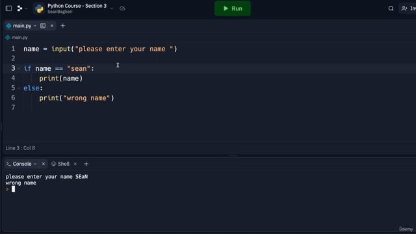
Task: Expand the project name dropdown chevron
Action: [x=112, y=8]
